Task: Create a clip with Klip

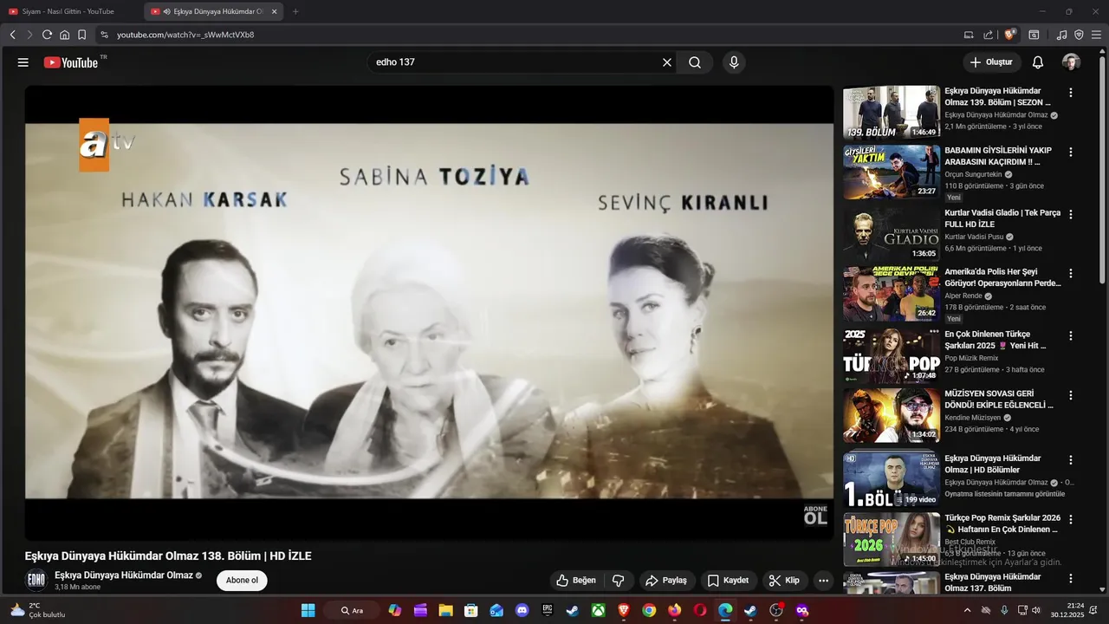Action: point(784,581)
